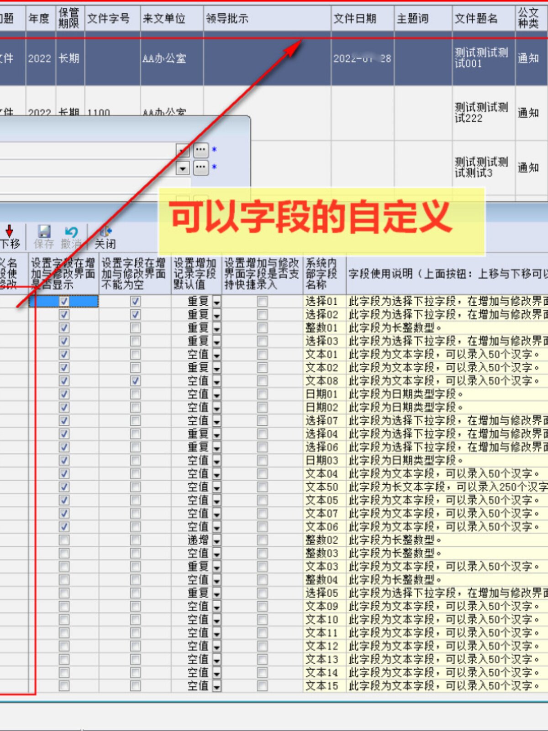Click the 关闭 close toolbar icon
Screen dimensions: 548x731
click(x=105, y=231)
